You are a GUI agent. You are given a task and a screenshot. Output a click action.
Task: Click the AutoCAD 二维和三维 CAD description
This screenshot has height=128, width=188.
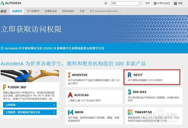(x=84, y=100)
